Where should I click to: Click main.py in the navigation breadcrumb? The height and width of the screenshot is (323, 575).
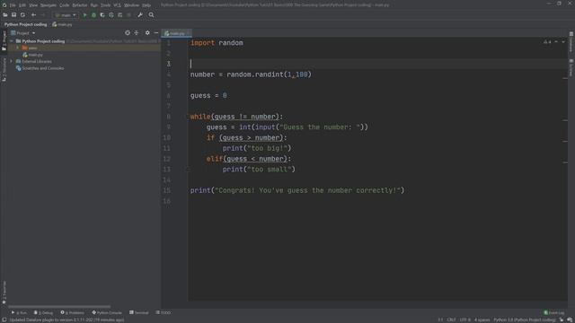point(62,24)
